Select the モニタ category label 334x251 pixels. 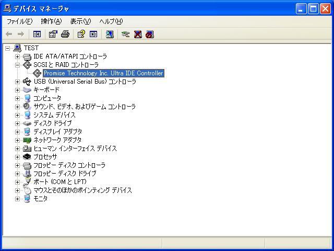41,199
